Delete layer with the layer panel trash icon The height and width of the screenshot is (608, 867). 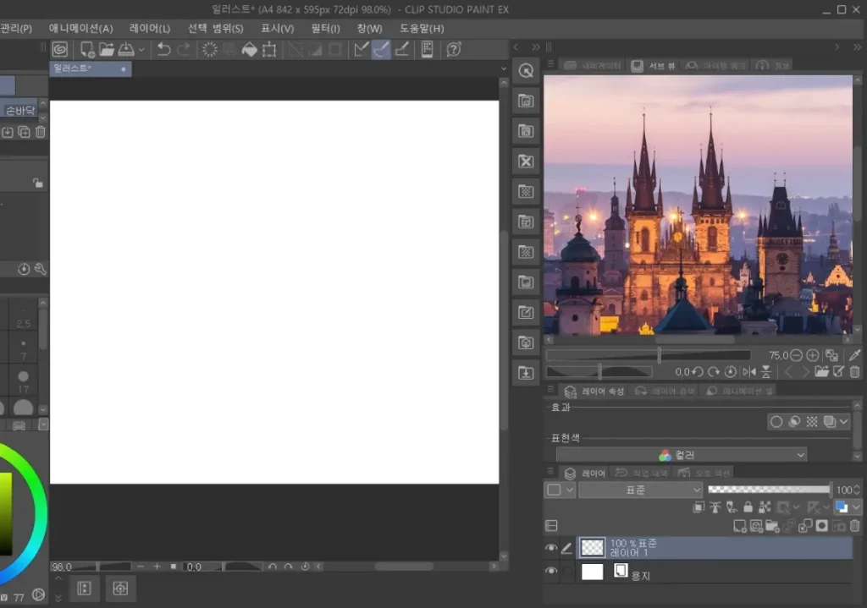pyautogui.click(x=854, y=526)
